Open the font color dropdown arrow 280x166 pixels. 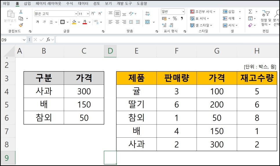tap(90, 22)
